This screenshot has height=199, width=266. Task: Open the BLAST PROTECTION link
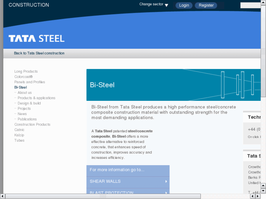click(128, 191)
